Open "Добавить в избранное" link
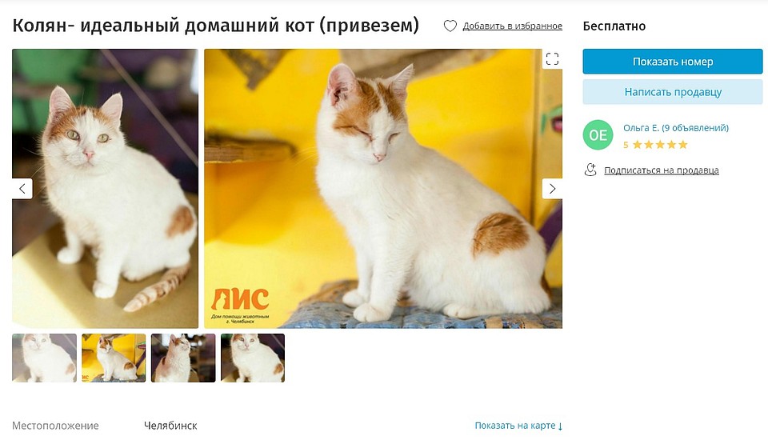This screenshot has height=440, width=768. point(512,26)
